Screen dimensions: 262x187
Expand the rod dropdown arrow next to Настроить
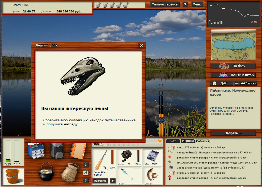click(x=112, y=181)
